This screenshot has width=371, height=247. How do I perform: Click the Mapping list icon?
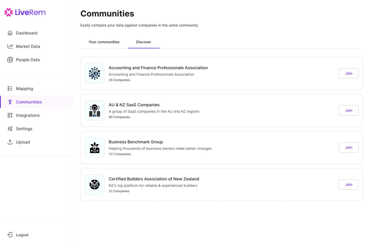10,89
